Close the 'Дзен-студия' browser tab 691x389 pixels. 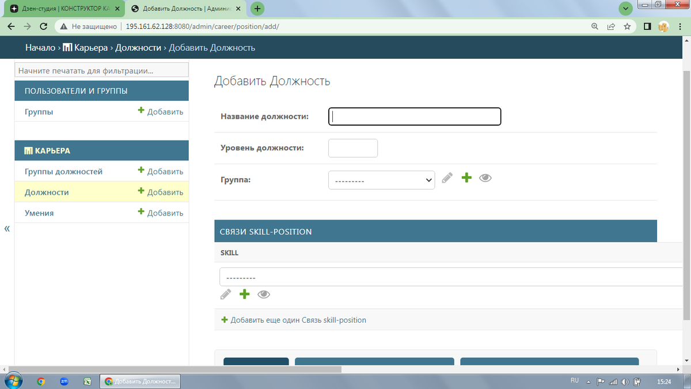pos(117,9)
